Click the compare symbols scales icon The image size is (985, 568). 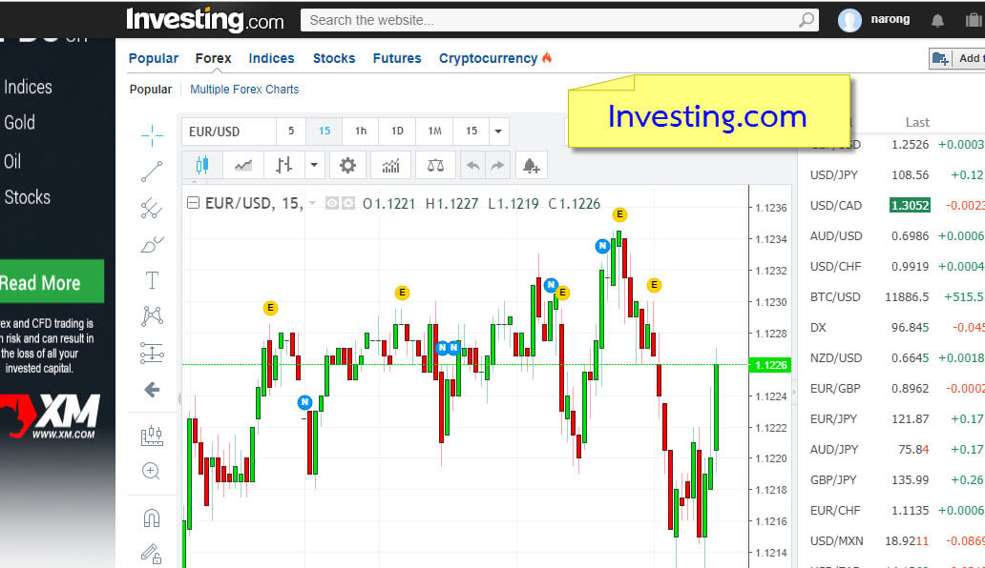435,165
